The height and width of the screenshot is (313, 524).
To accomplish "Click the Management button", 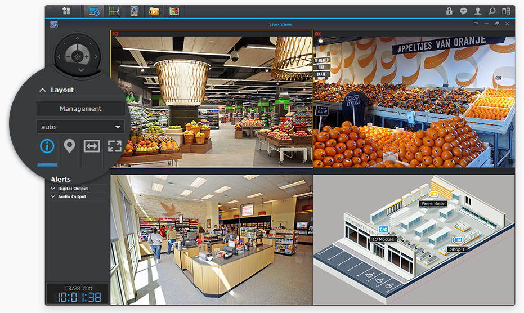I will click(x=80, y=109).
